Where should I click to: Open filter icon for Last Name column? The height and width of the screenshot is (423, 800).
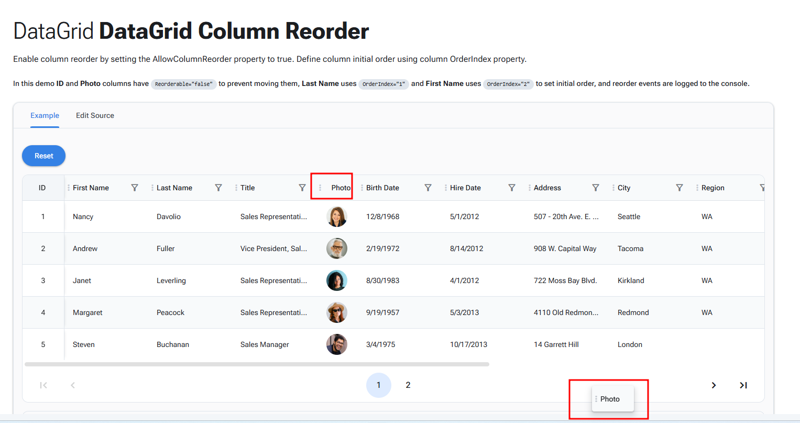(x=218, y=188)
